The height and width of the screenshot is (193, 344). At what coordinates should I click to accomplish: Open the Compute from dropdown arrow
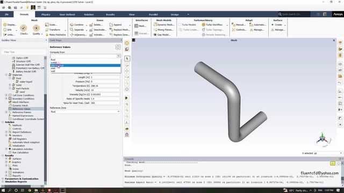118,56
